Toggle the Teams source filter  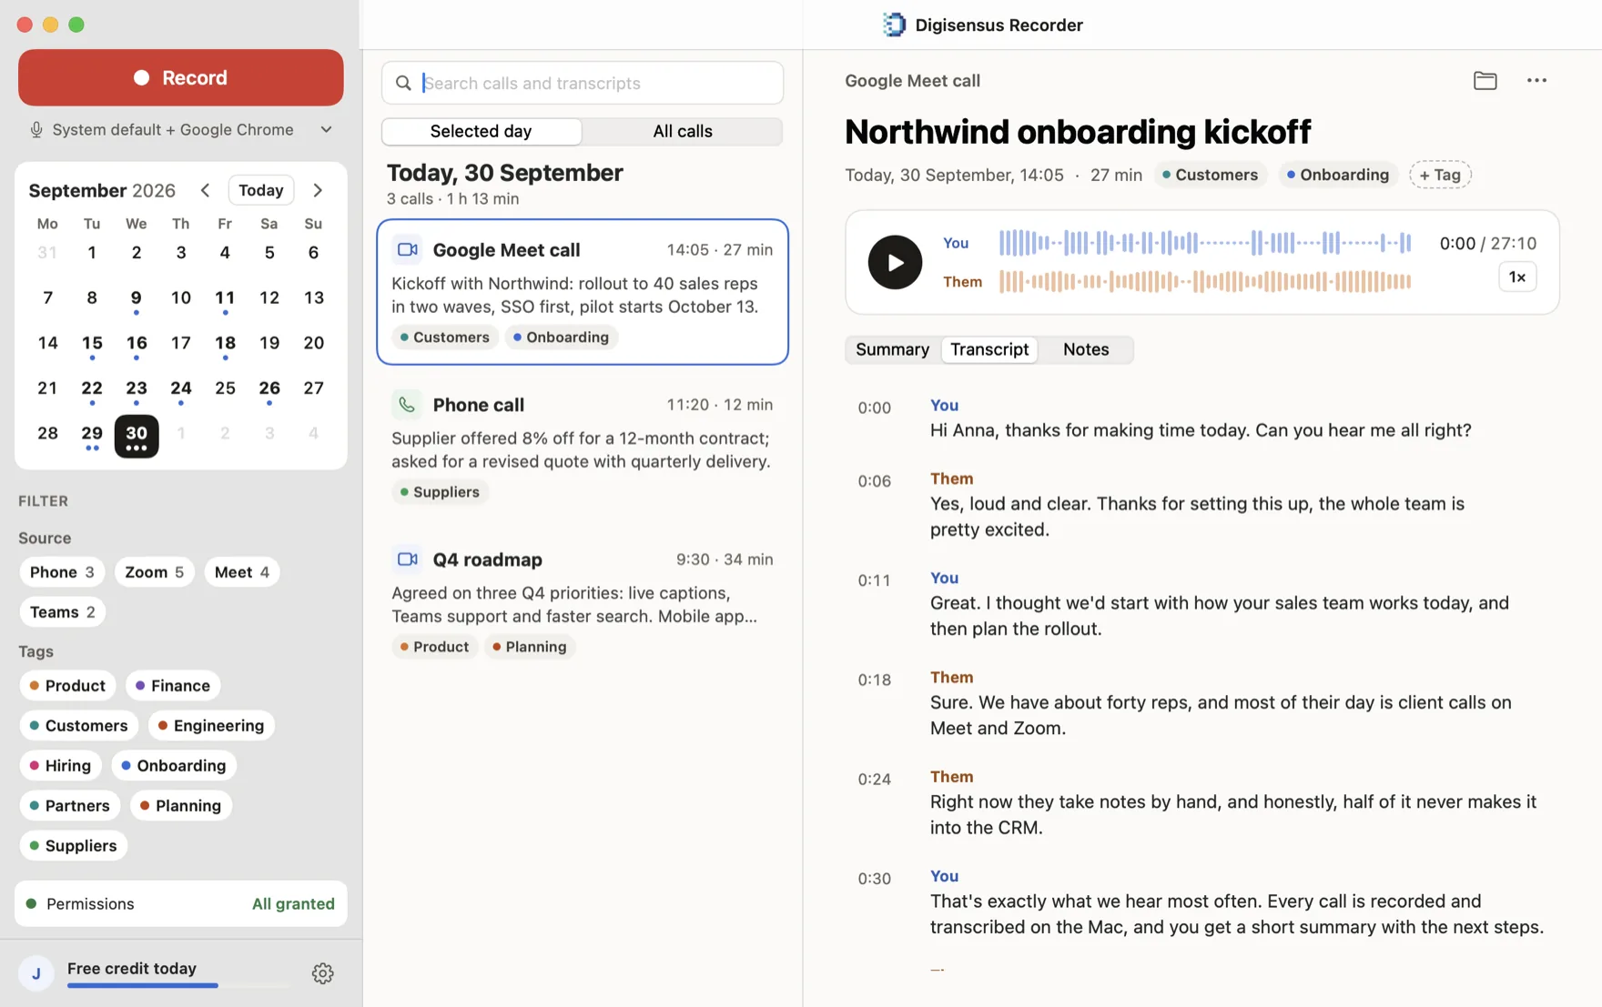[x=63, y=612]
